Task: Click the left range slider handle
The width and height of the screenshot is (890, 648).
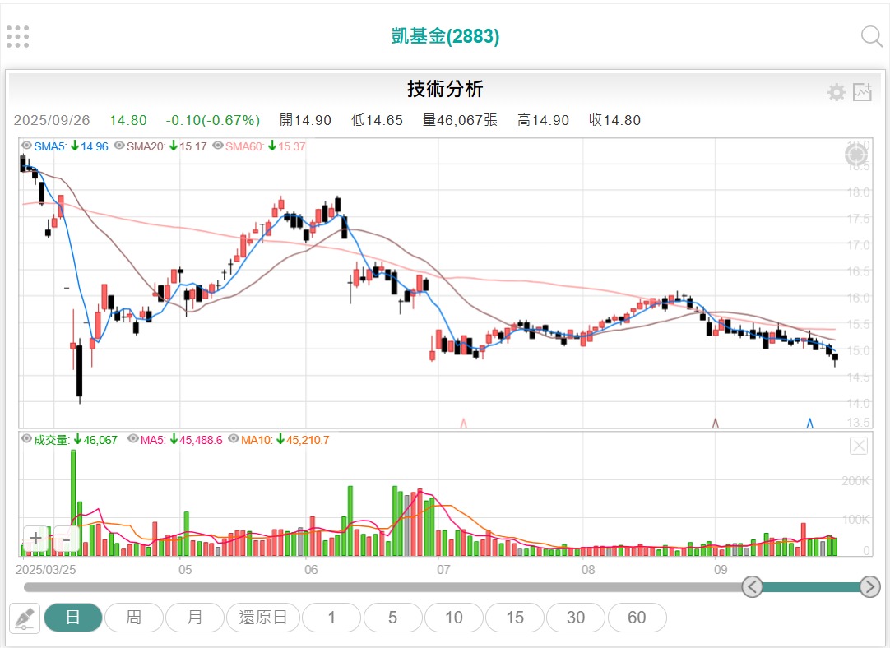Action: [x=753, y=586]
